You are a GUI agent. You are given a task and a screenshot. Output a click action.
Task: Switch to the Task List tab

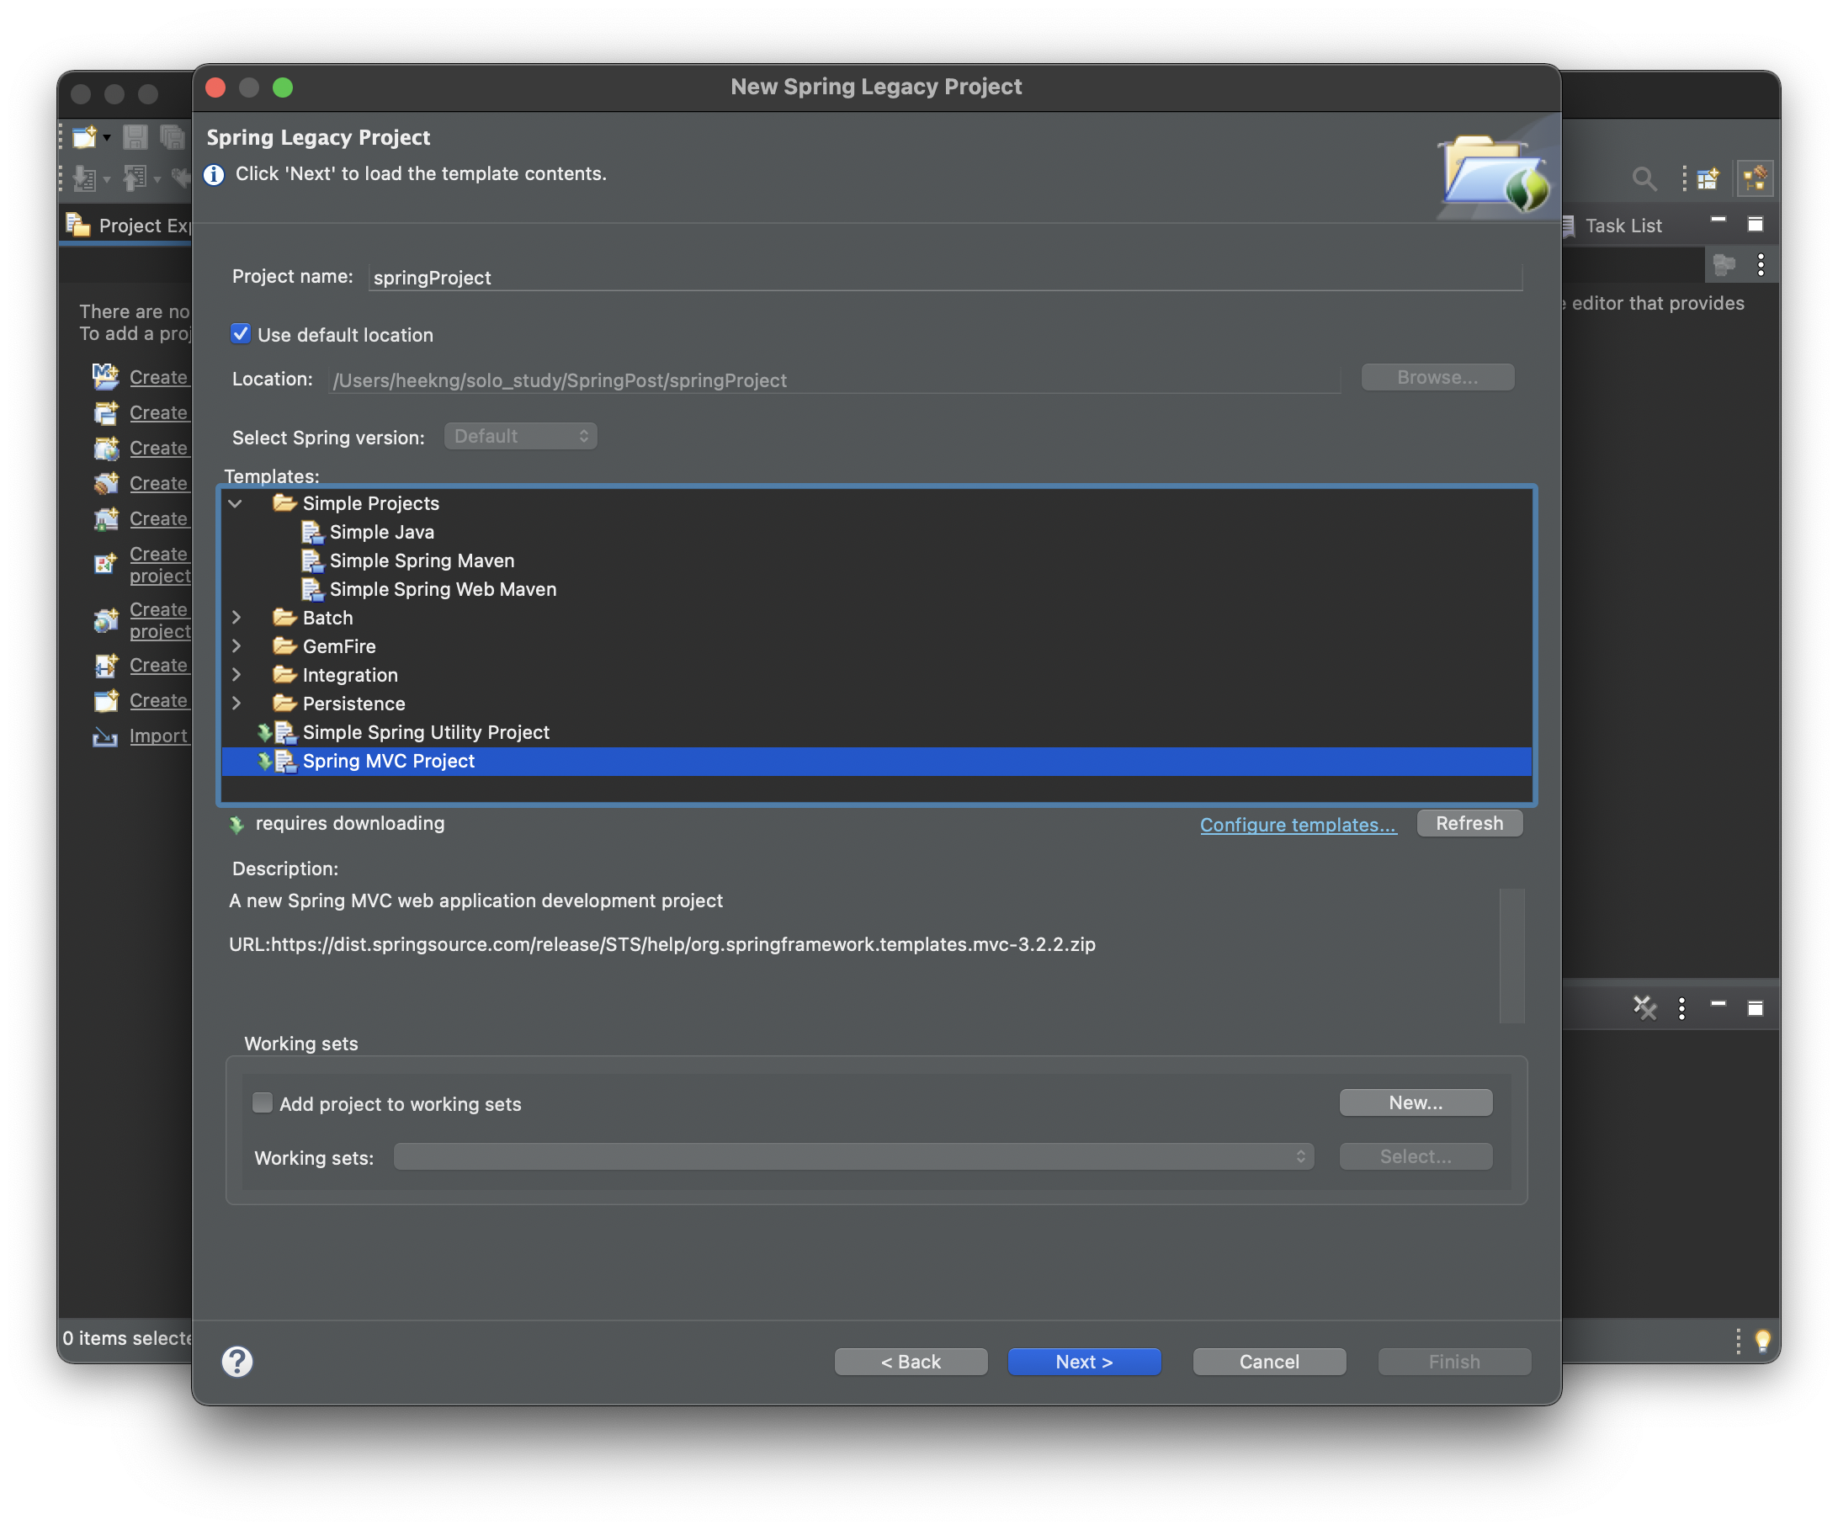1622,226
